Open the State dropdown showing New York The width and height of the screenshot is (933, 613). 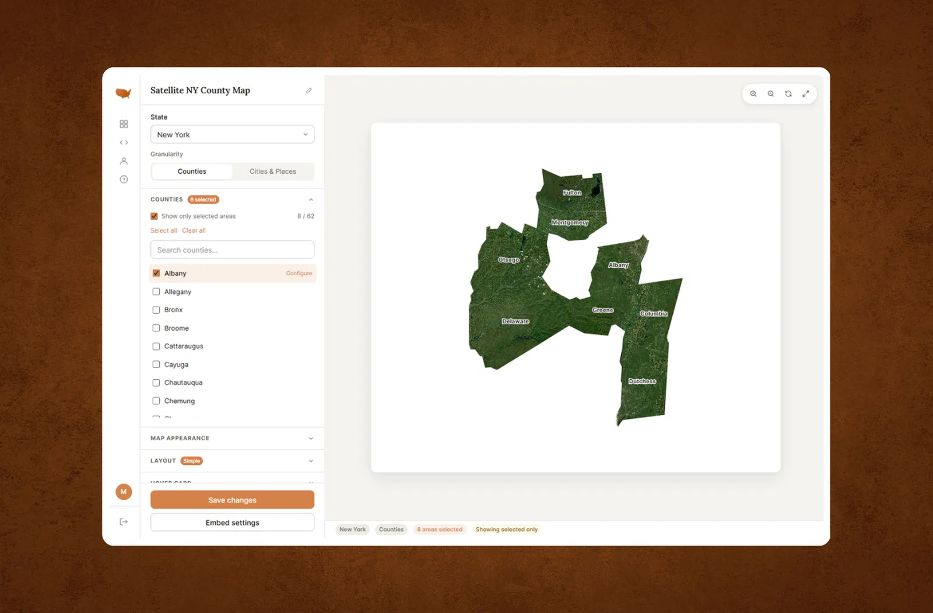(232, 135)
